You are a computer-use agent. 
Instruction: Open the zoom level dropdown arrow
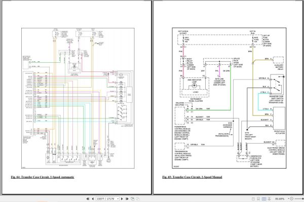coord(288,198)
